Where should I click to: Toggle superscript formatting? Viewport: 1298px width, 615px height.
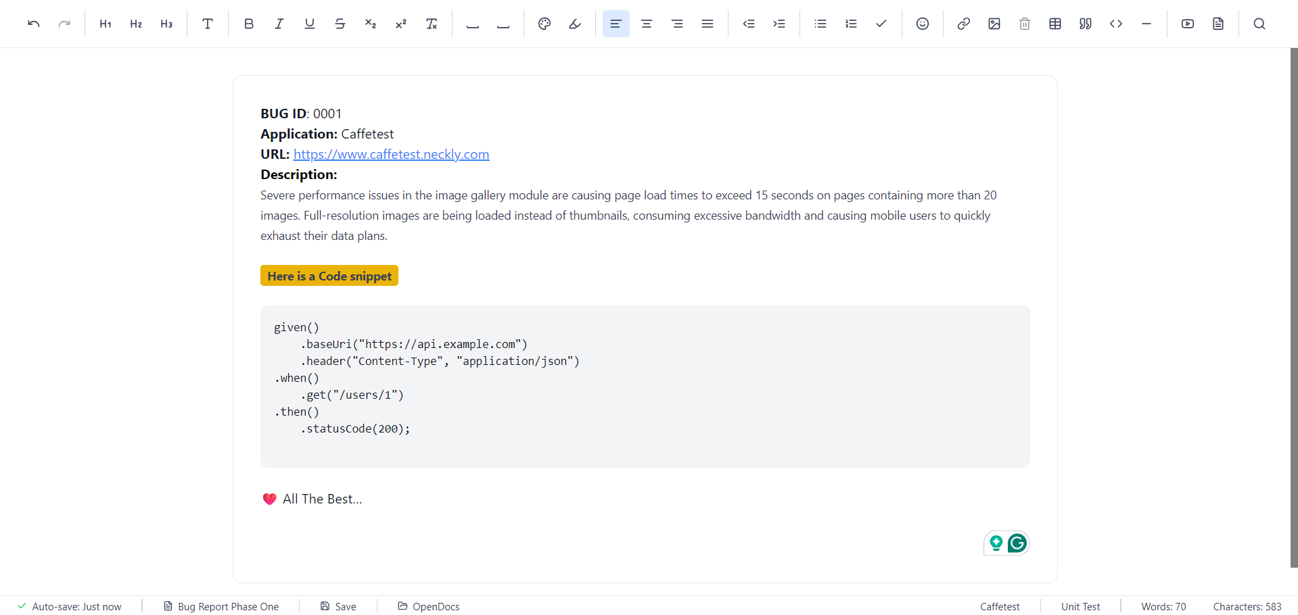(x=401, y=24)
